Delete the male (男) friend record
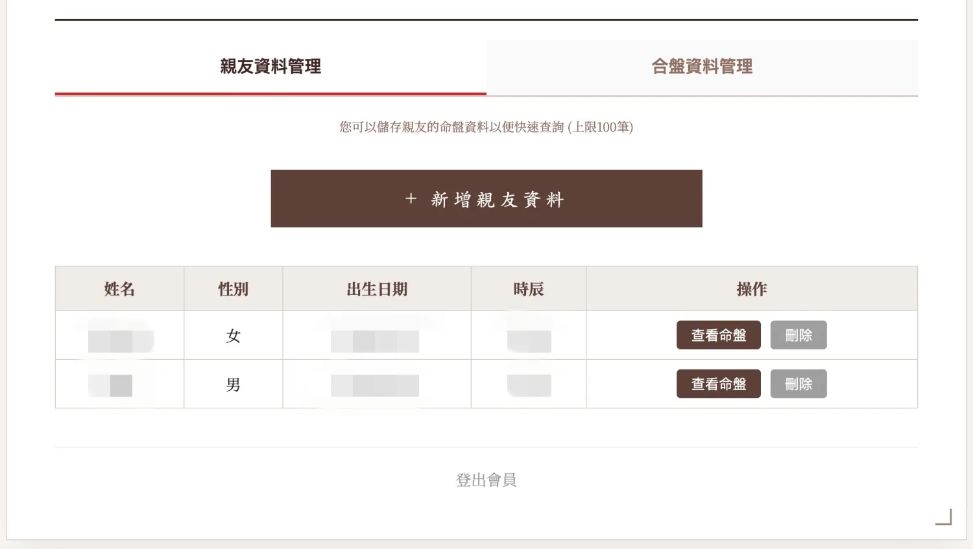 tap(798, 384)
